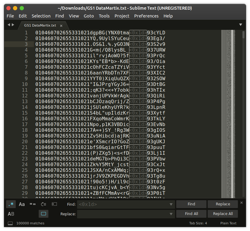
Task: Toggle preserve case (AB) option
Action: tap(11, 214)
